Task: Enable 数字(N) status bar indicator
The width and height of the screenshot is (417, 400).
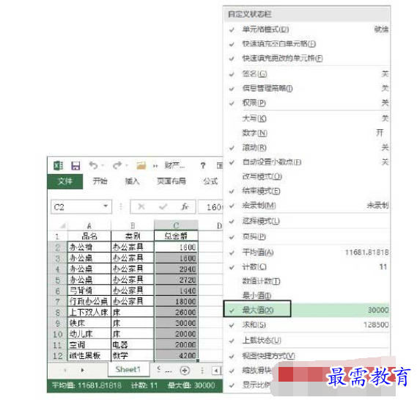Action: tap(306, 133)
